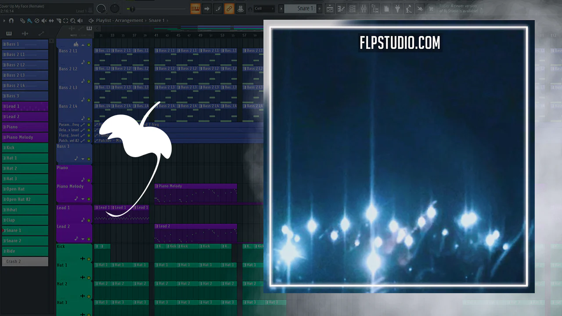Open the one-click audio recording icon
Viewport: 562px width, 316px height.
[x=409, y=8]
